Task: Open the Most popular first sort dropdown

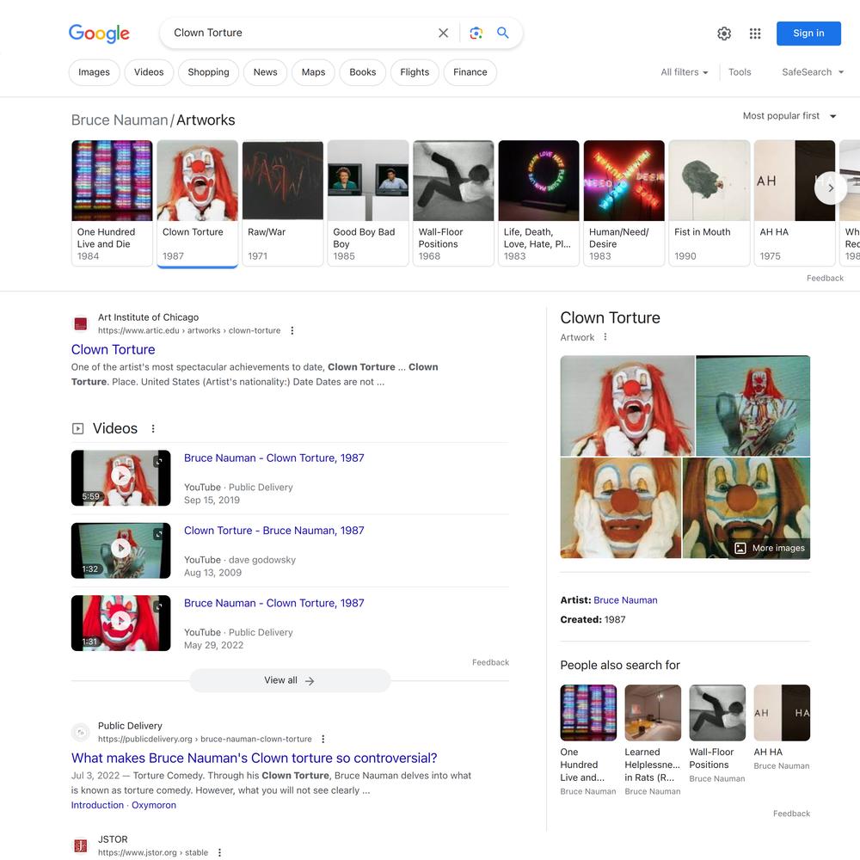Action: [789, 116]
